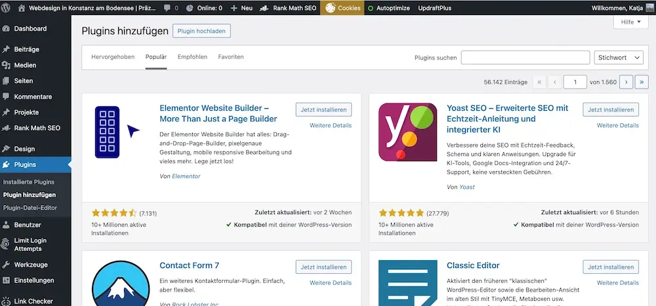Click the Medien media icon

point(6,66)
